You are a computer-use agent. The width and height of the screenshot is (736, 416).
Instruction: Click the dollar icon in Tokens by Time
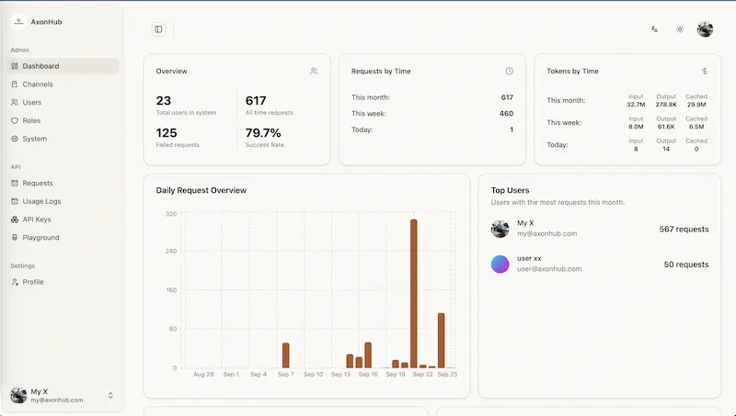[x=705, y=72]
